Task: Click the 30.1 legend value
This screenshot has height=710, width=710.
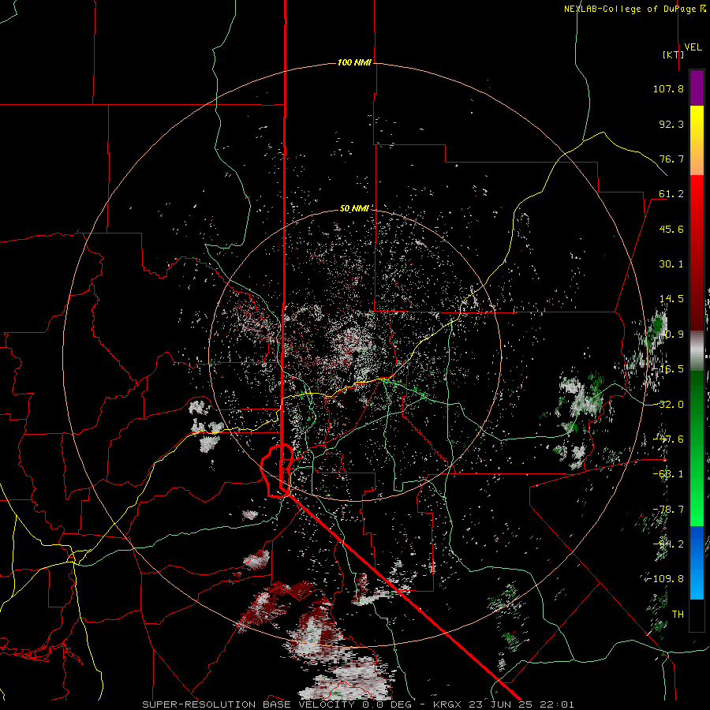Action: pos(671,264)
